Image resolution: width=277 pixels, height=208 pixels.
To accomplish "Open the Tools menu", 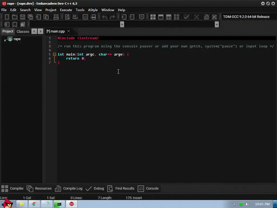I will 80,10.
